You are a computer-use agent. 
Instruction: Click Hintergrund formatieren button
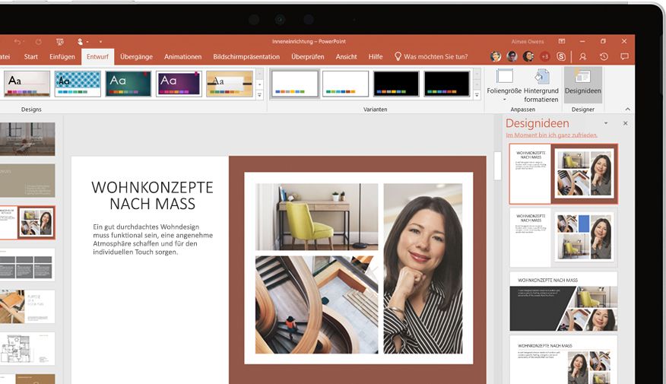(541, 85)
